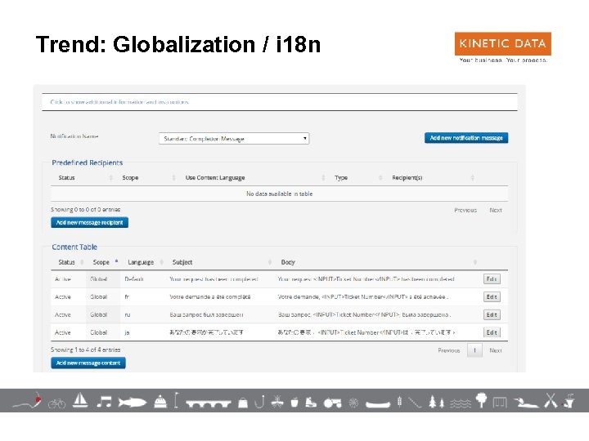Edit the French (fr) content row
Screen dimensions: 589x441
coord(492,296)
